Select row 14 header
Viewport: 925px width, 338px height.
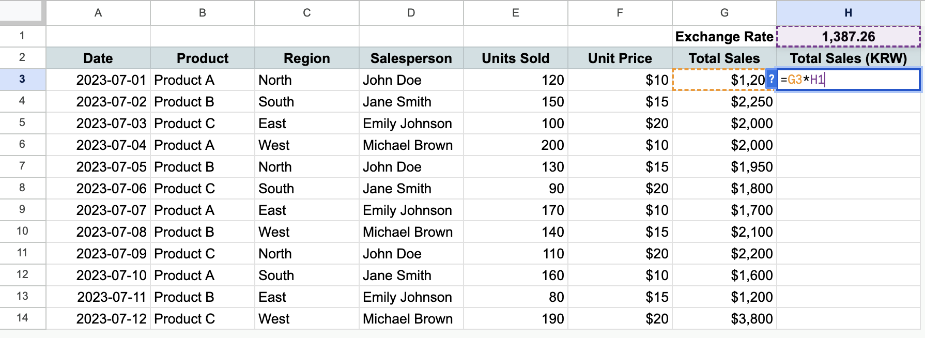pyautogui.click(x=23, y=318)
